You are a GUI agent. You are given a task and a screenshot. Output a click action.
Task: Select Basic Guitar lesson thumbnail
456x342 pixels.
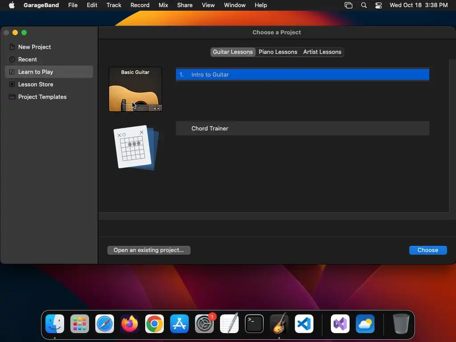coord(135,89)
